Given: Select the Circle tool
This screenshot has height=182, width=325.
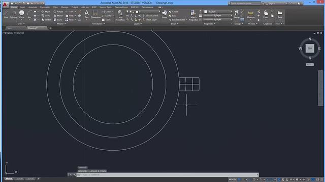Looking at the screenshot, I should [21, 14].
